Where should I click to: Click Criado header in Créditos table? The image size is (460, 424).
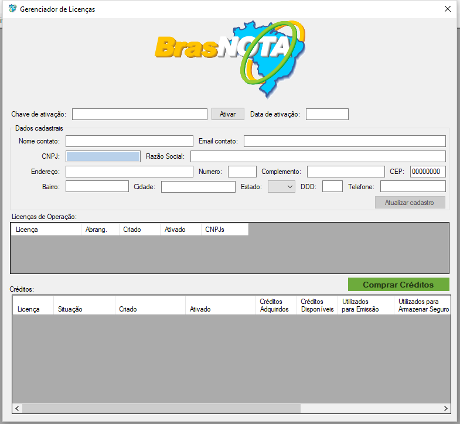click(150, 306)
